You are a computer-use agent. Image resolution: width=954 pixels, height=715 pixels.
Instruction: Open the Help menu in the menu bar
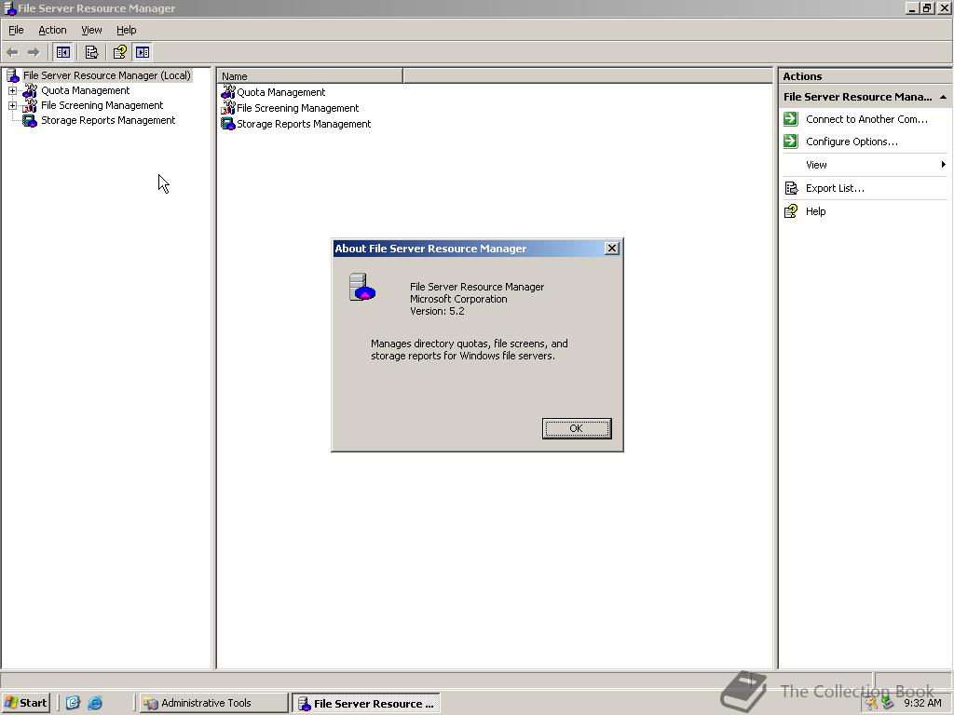point(126,30)
